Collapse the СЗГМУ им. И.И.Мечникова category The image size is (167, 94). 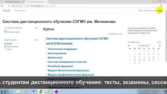point(45,41)
